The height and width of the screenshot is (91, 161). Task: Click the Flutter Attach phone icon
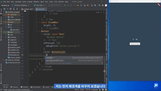(81, 5)
